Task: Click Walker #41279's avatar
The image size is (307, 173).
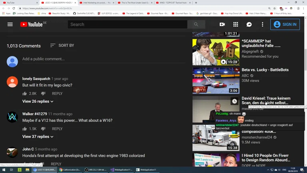Action: pos(12,117)
